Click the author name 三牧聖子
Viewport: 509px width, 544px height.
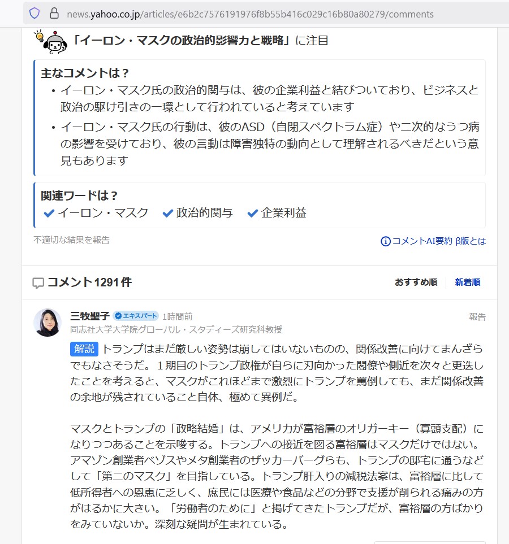tap(89, 316)
